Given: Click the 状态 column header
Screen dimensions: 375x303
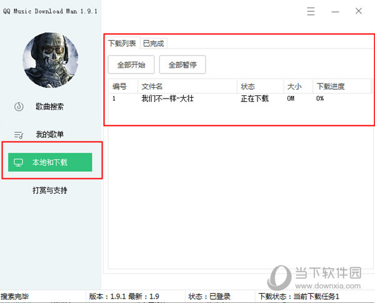Looking at the screenshot, I should (x=248, y=87).
